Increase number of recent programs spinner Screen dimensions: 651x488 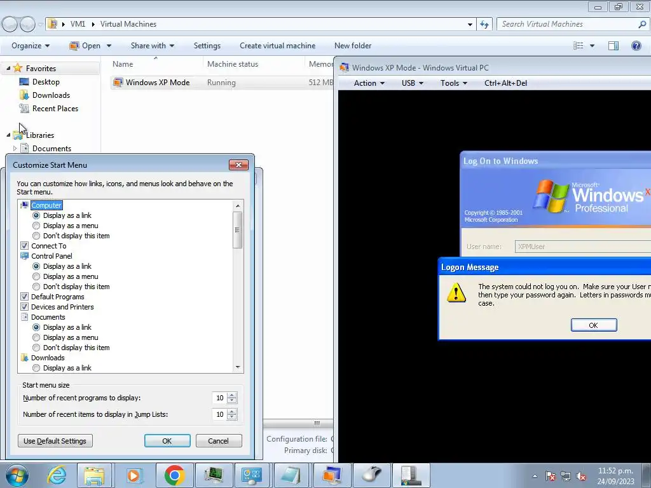(x=232, y=395)
